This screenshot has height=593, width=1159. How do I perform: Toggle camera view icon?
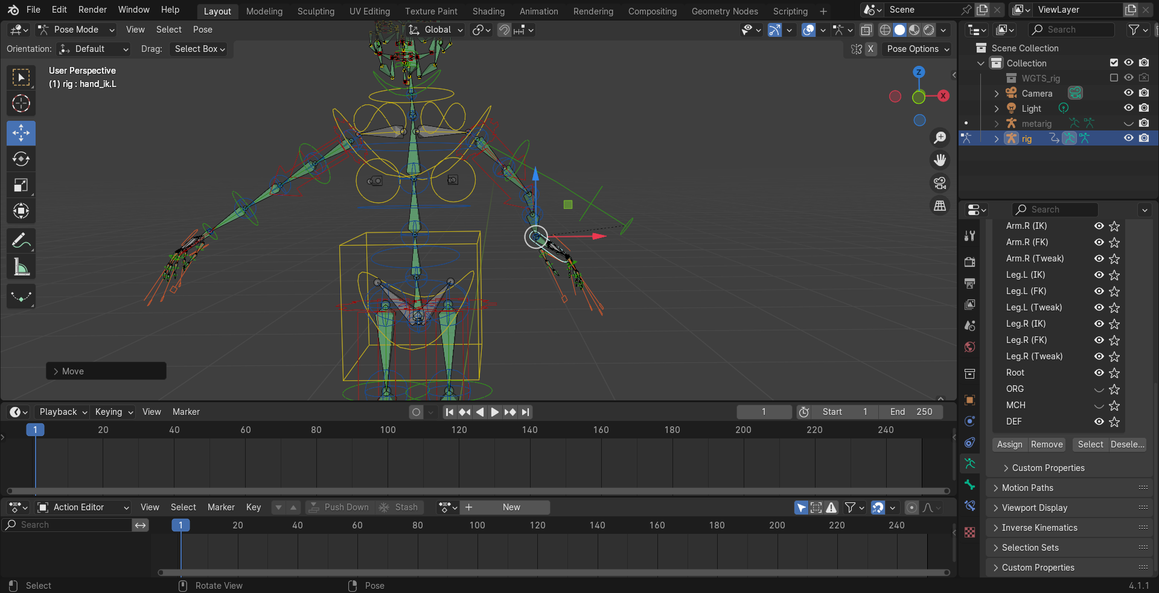(940, 183)
